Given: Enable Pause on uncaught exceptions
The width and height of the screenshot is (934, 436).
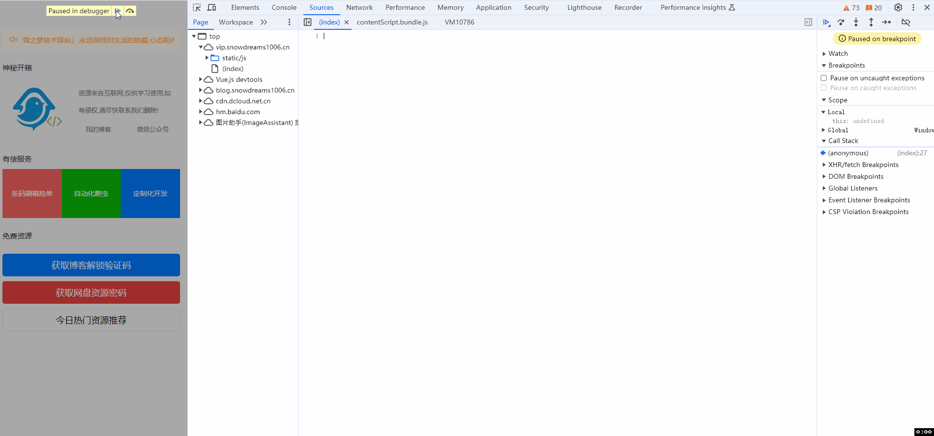Looking at the screenshot, I should [x=824, y=78].
